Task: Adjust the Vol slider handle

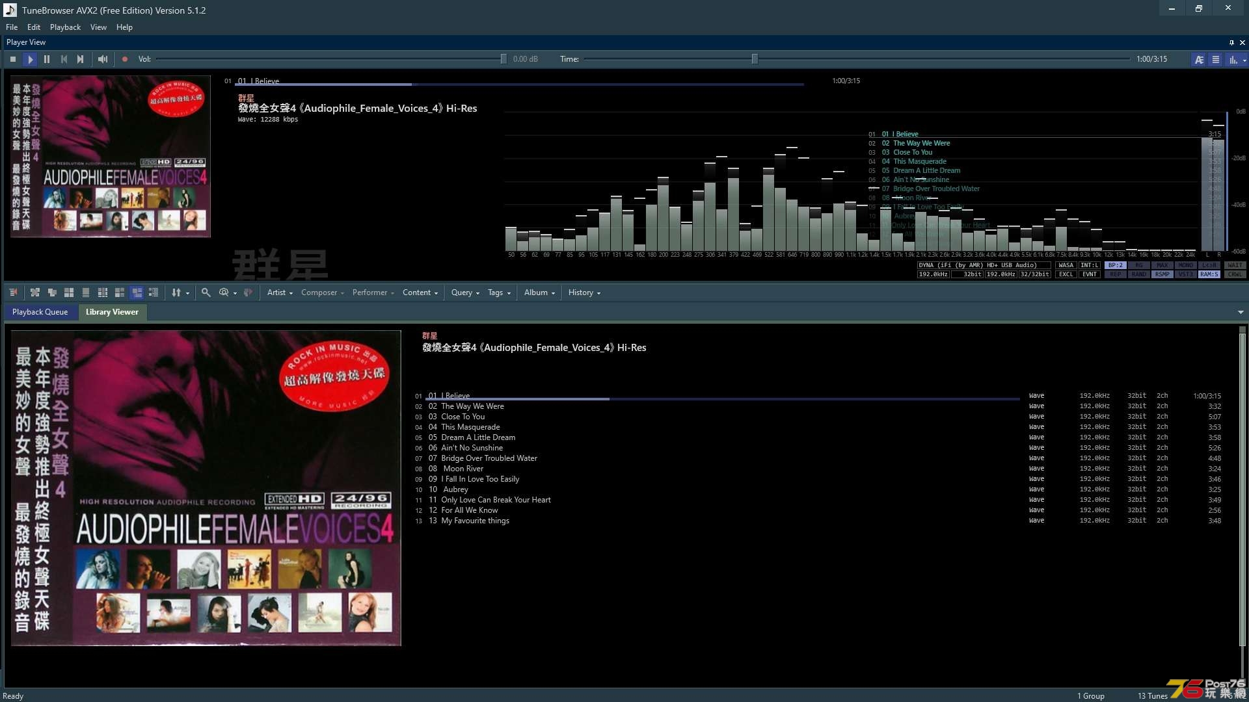Action: 504,59
